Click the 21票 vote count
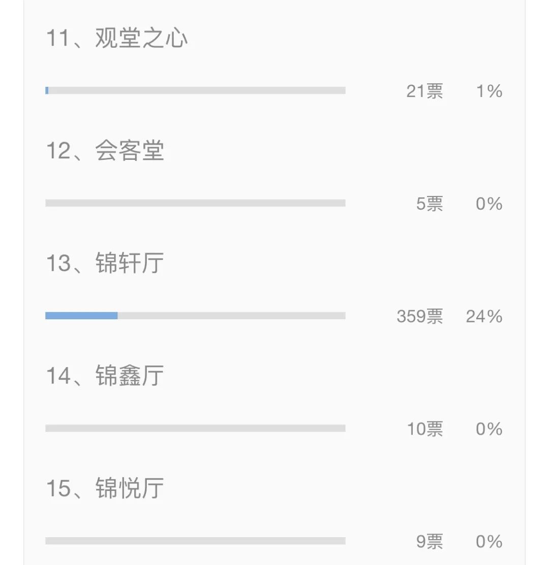 [424, 91]
